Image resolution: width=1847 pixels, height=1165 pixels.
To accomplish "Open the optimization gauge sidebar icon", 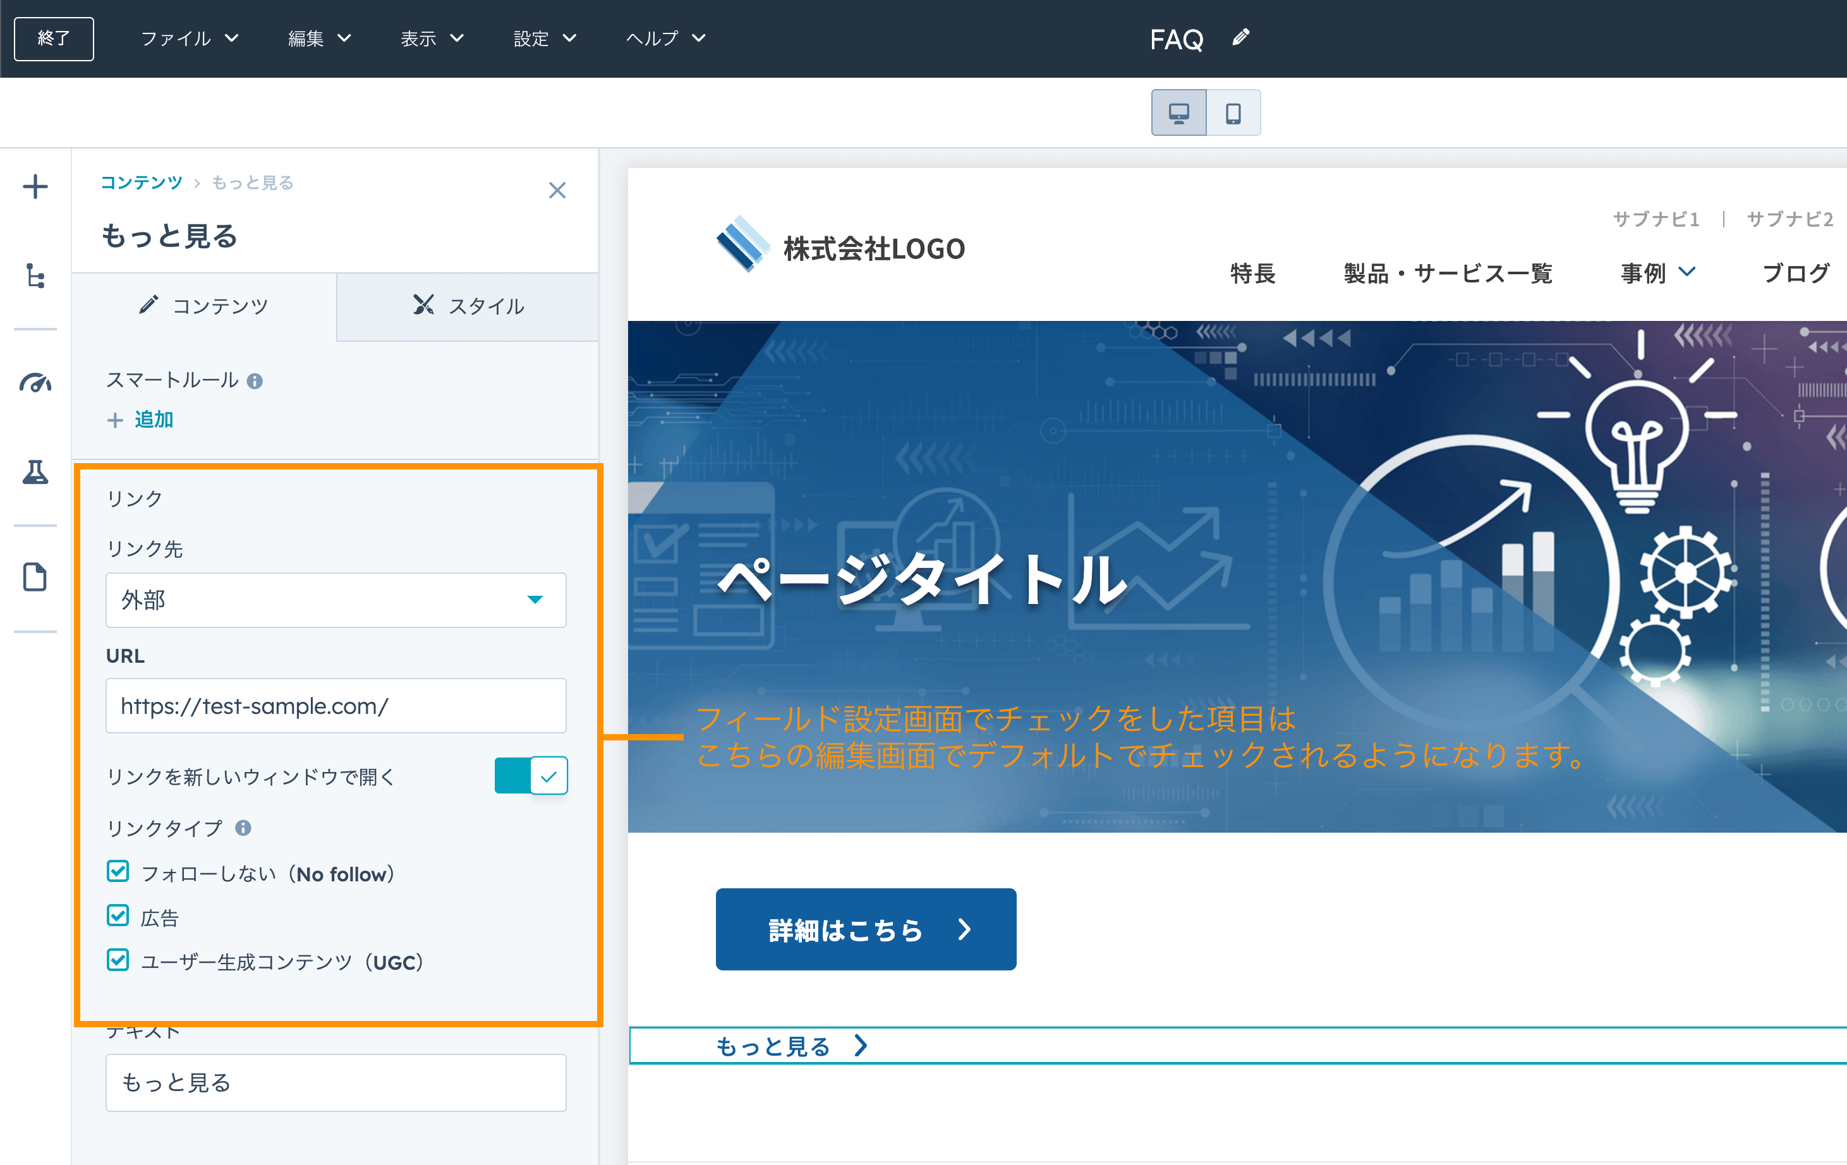I will (x=35, y=382).
